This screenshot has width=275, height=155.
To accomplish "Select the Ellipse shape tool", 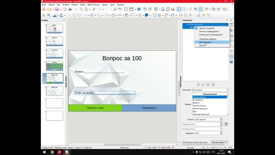I will (79, 15).
